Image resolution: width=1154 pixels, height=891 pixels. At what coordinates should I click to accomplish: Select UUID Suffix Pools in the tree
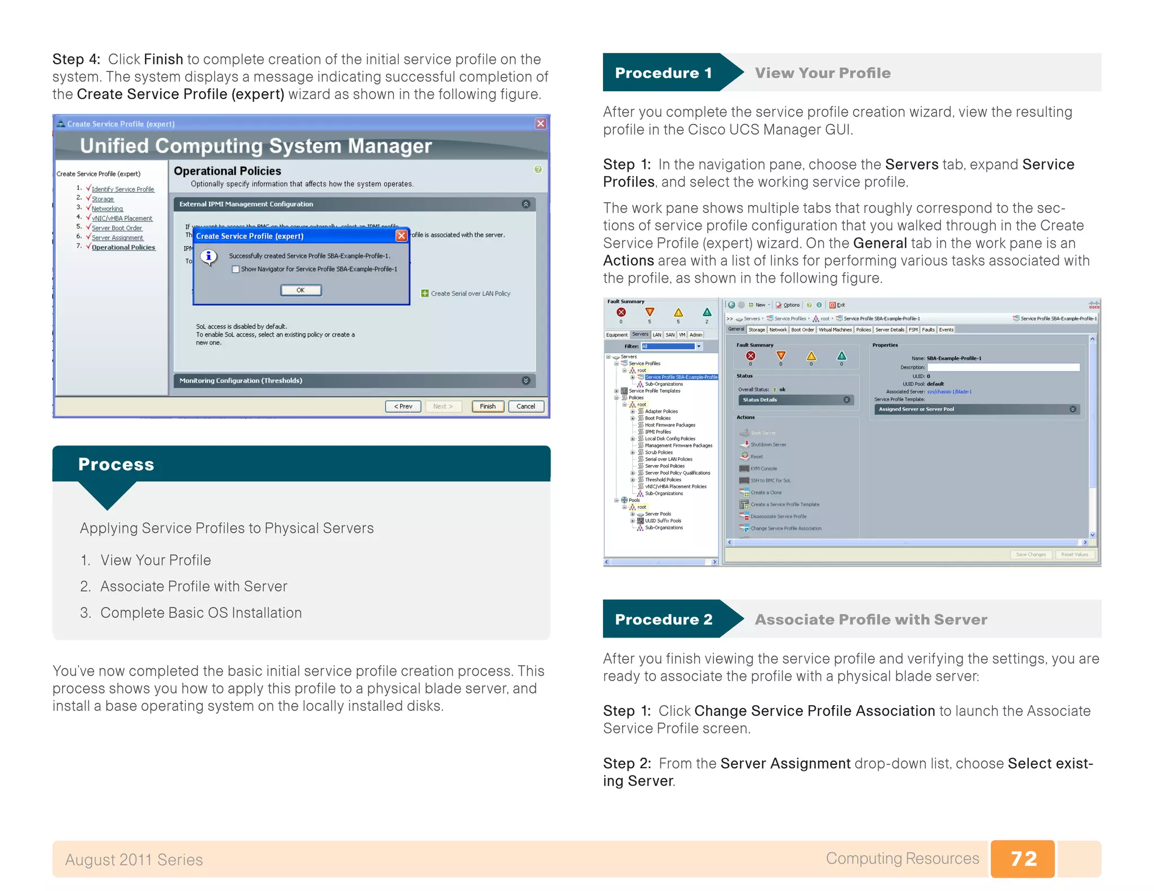(x=663, y=520)
